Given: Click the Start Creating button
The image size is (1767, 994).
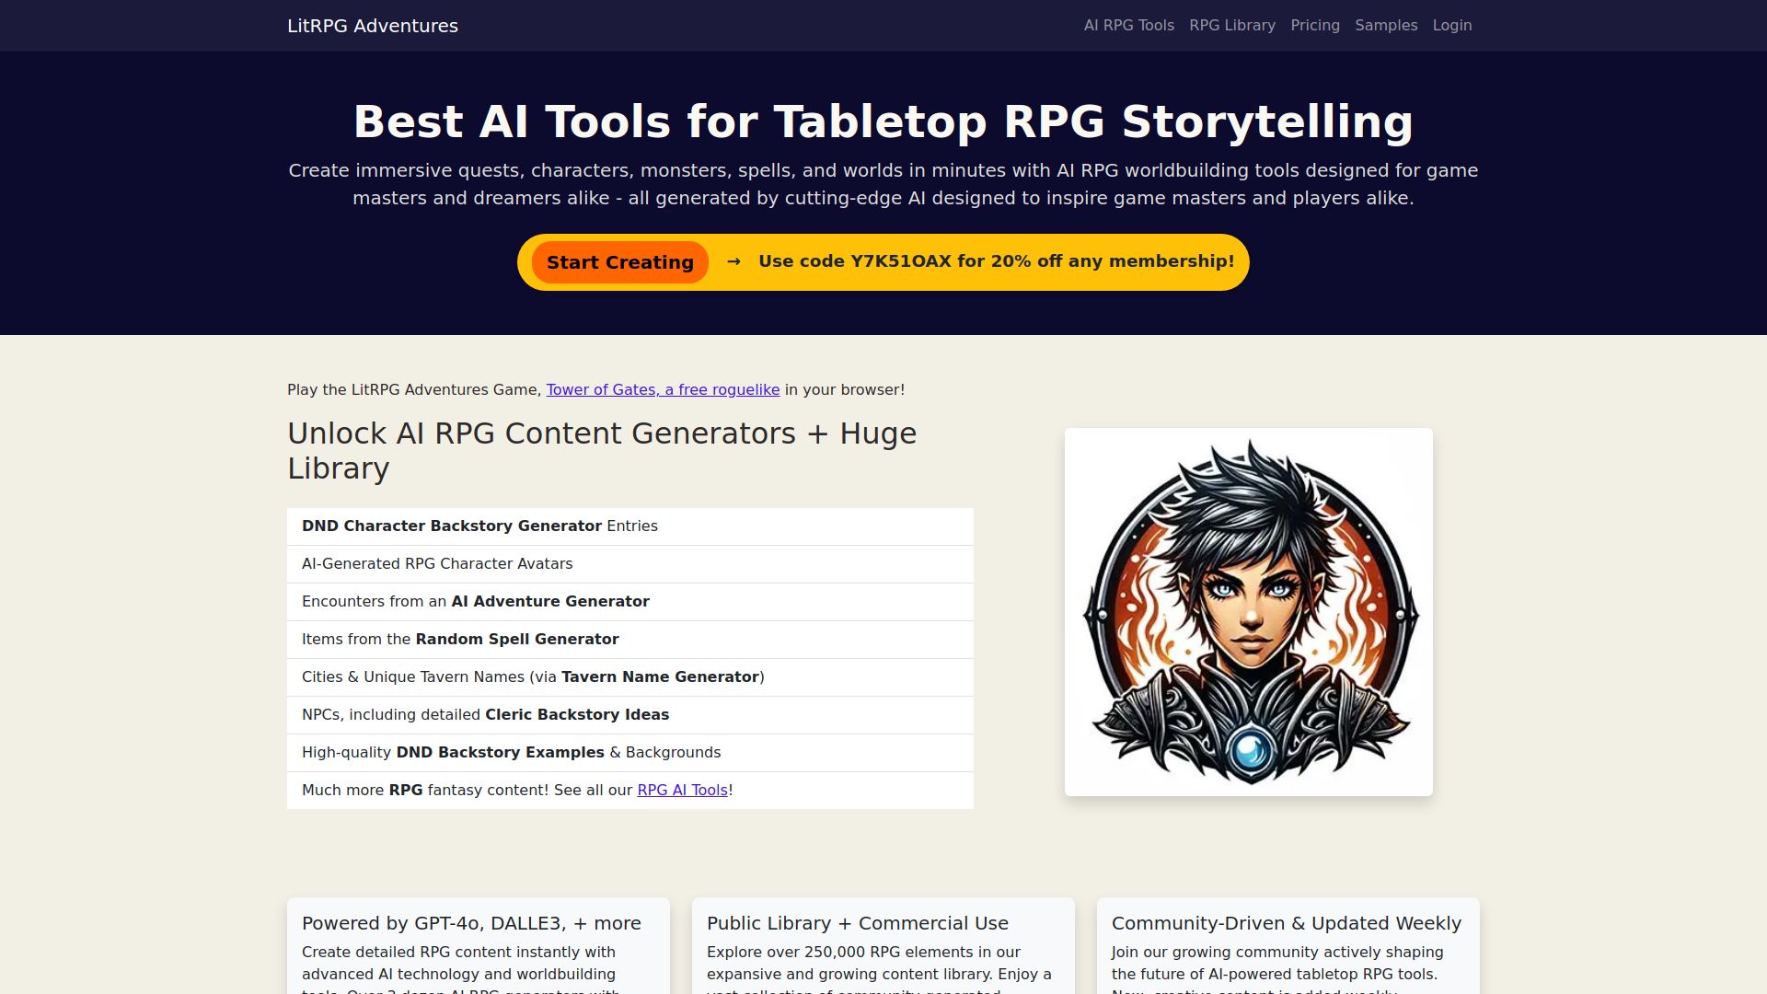Looking at the screenshot, I should click(618, 262).
